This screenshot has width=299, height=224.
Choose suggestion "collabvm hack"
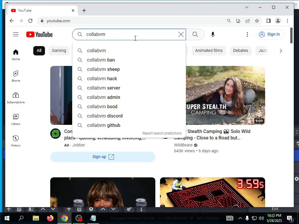click(129, 79)
